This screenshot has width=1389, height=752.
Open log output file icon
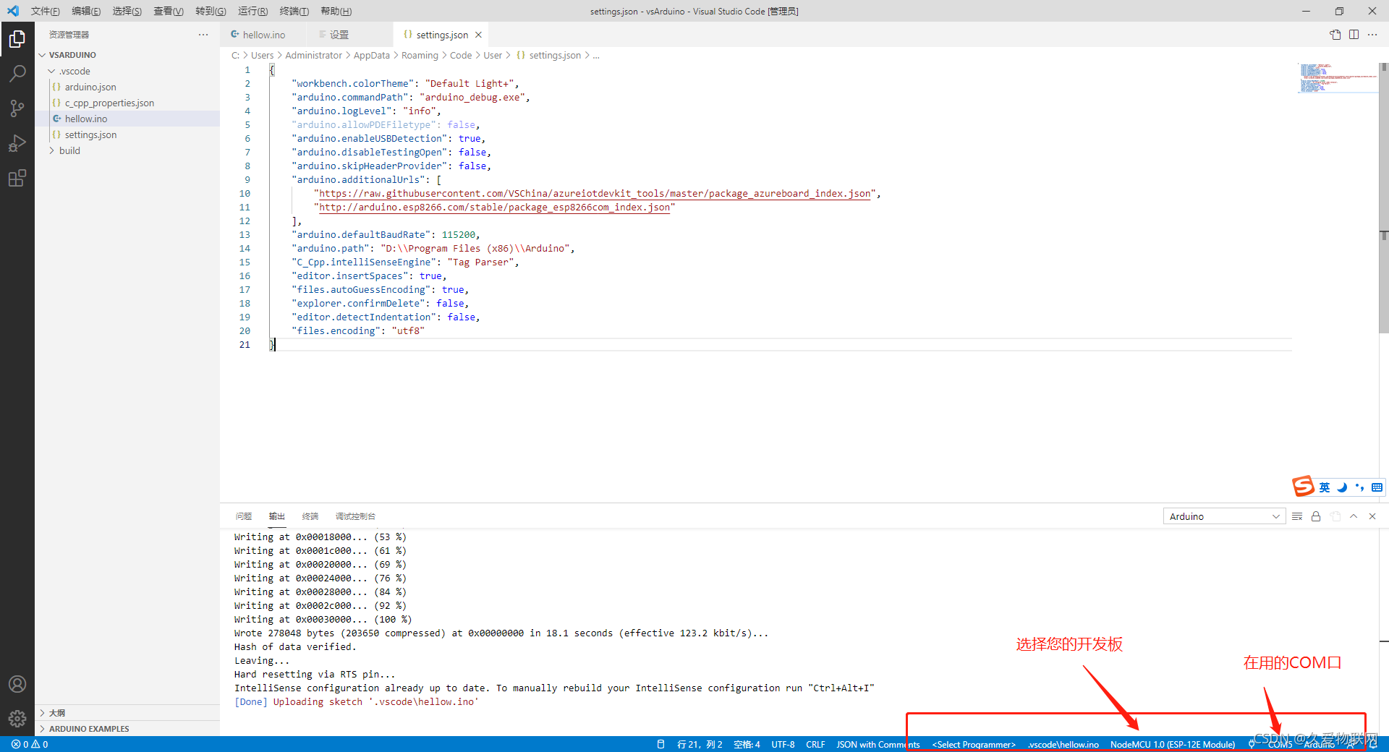(1335, 516)
